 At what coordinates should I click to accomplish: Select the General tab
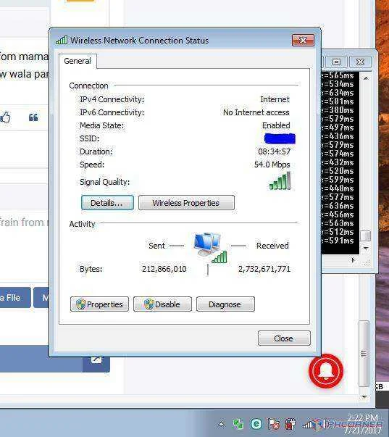[78, 61]
